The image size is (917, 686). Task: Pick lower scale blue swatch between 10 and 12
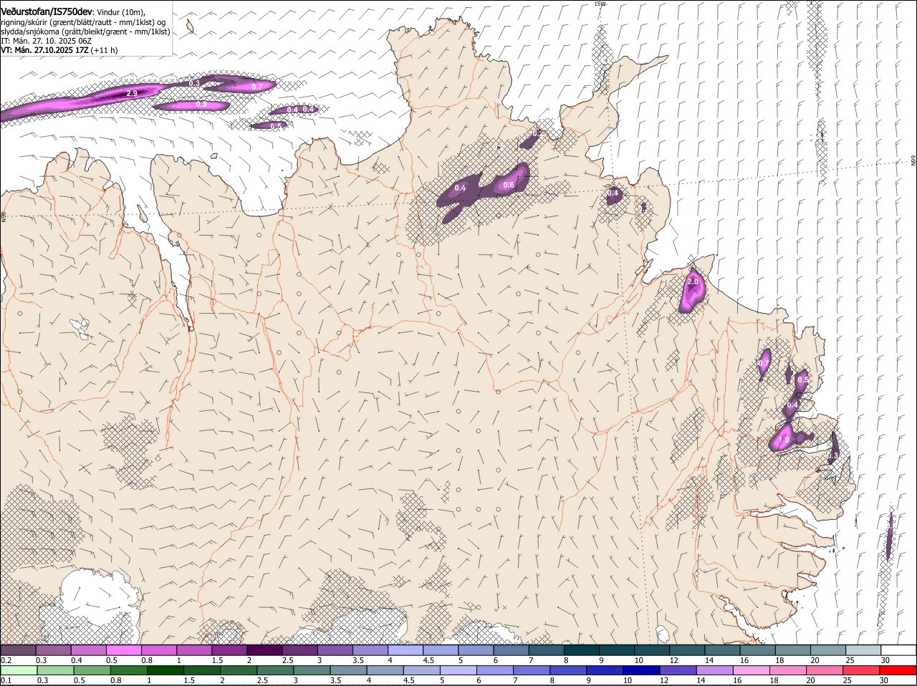click(x=642, y=670)
